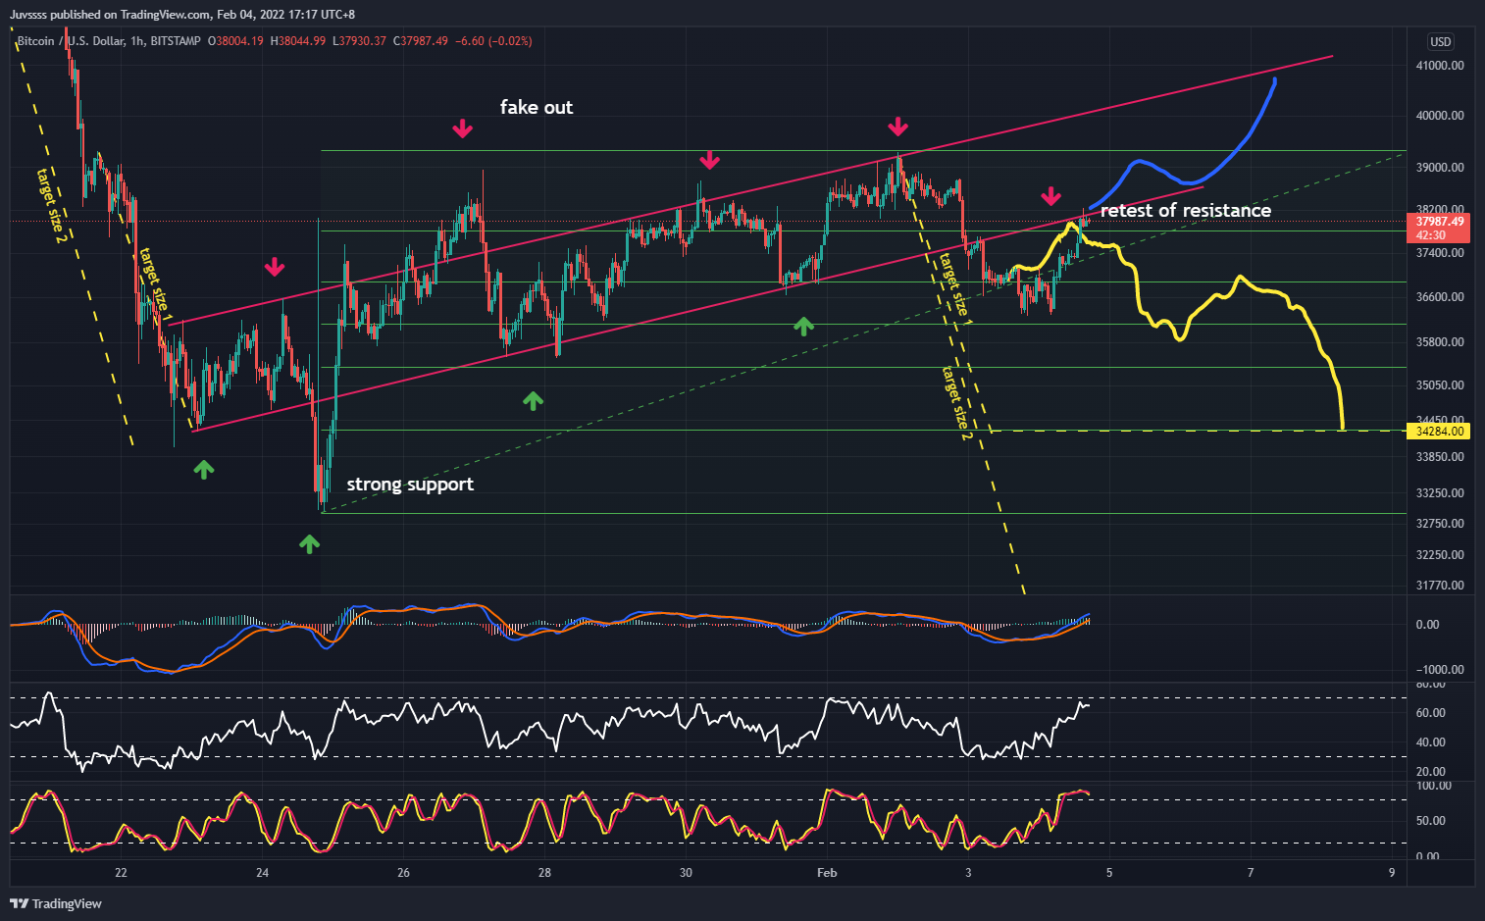Click the high value H38044.99

[x=298, y=41]
